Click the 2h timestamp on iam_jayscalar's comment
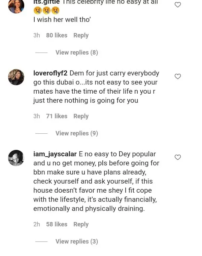This screenshot has width=202, height=256. pyautogui.click(x=37, y=224)
